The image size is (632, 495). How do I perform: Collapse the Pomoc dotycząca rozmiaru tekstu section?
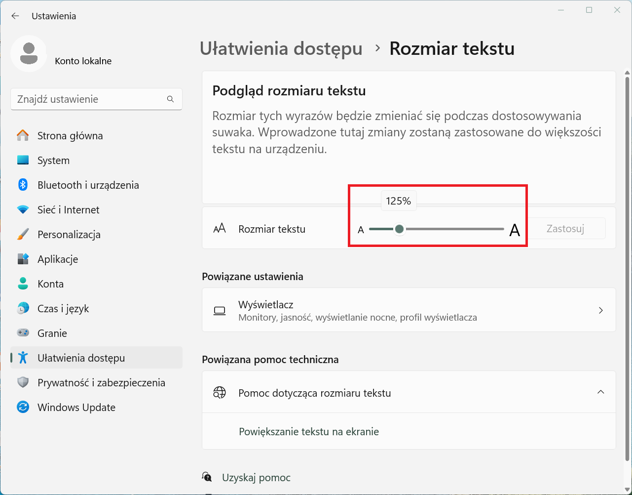tap(601, 392)
